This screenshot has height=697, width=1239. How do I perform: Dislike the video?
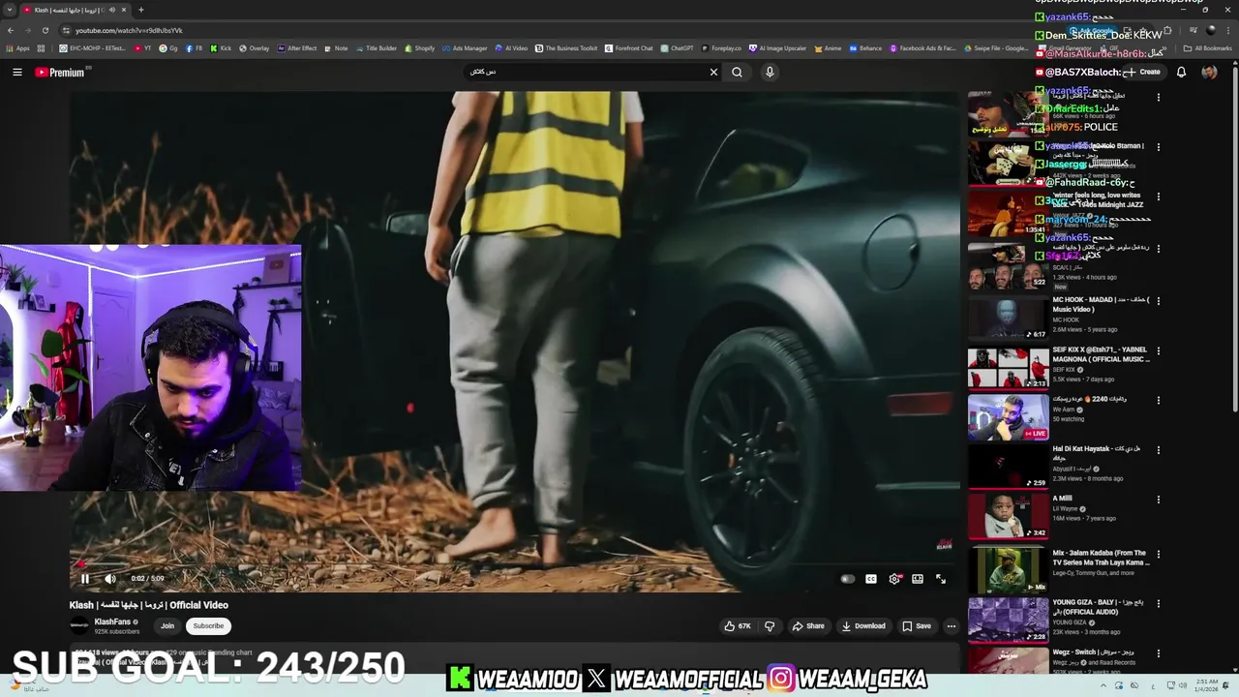pos(770,626)
